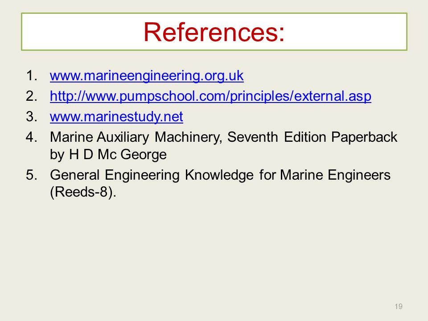Viewport: 428px width, 321px height.
Task: Click list number 3 beside marinestudy link
Action: [32, 116]
